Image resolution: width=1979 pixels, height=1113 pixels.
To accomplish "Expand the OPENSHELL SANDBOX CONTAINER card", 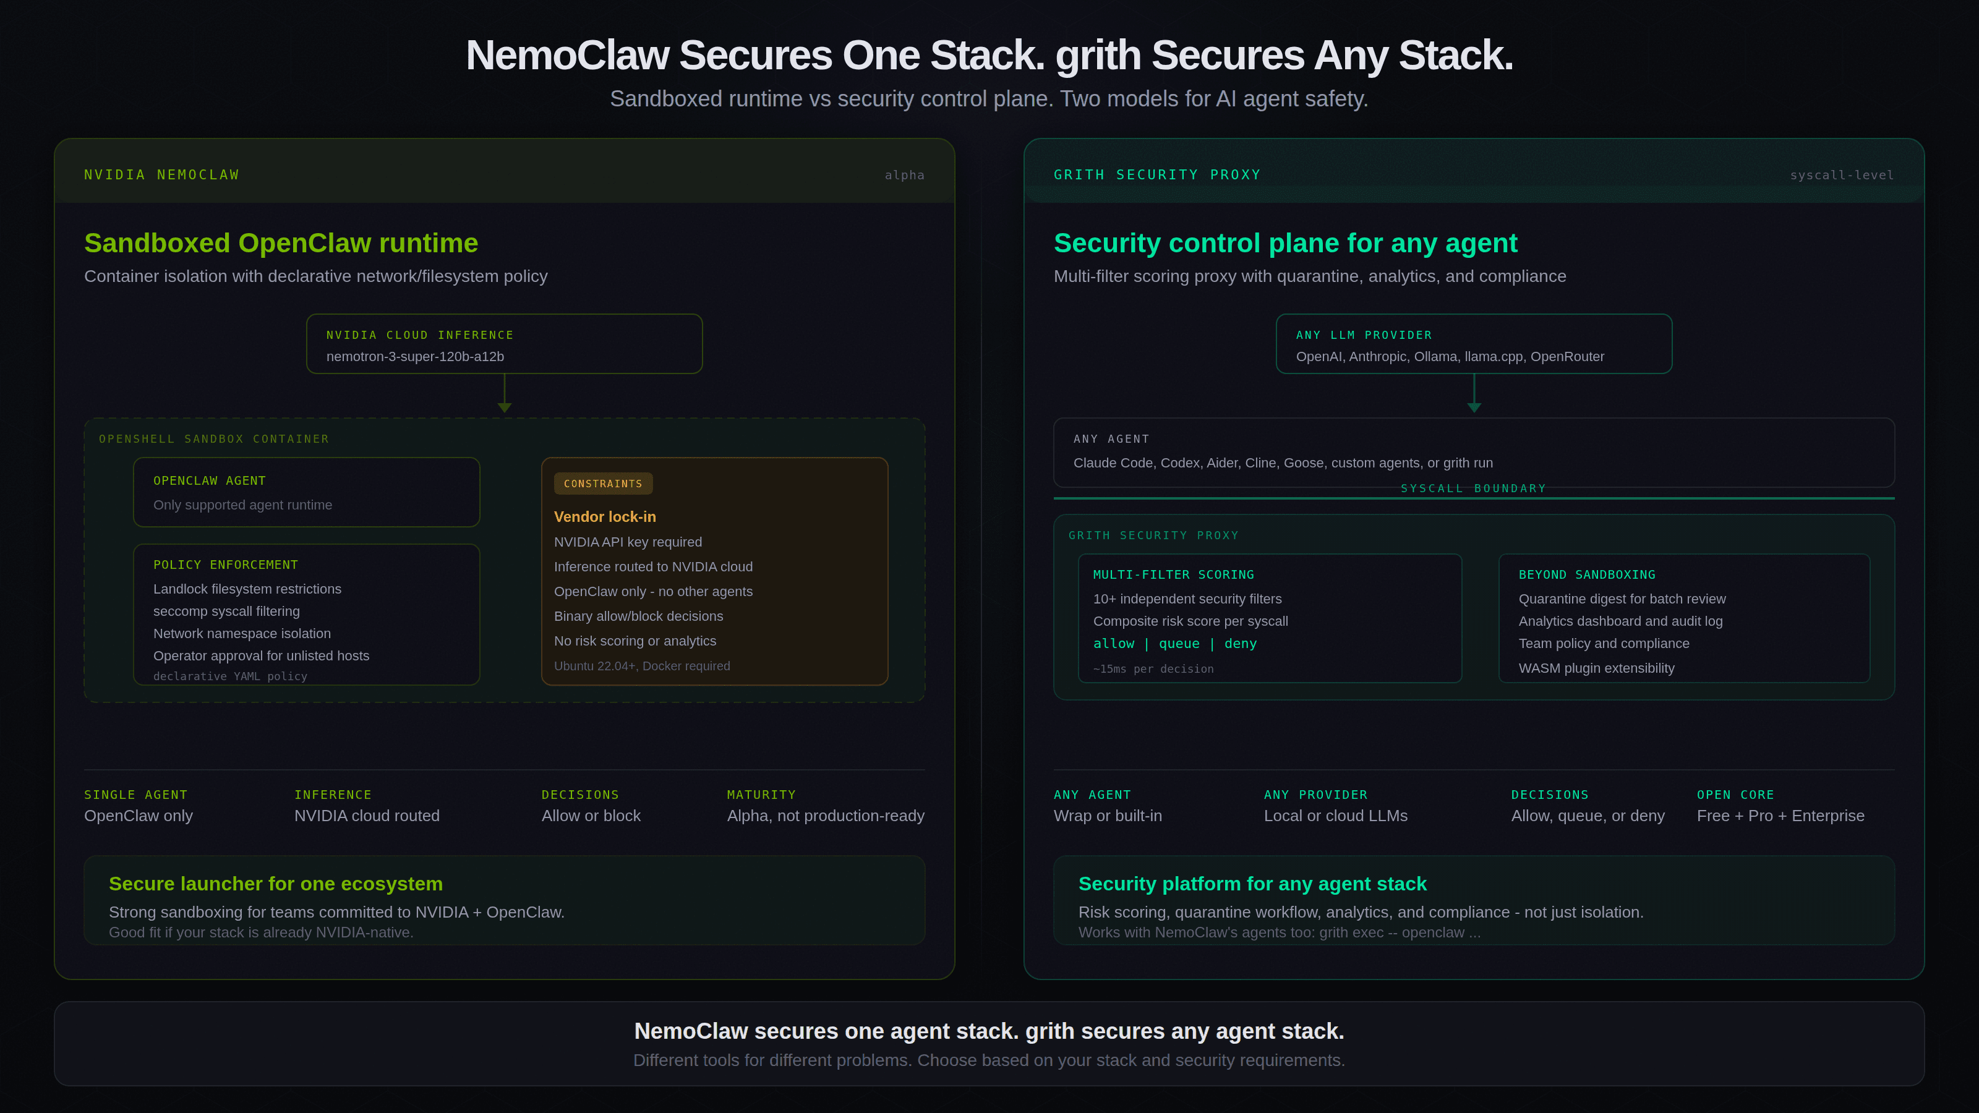I will [x=213, y=438].
